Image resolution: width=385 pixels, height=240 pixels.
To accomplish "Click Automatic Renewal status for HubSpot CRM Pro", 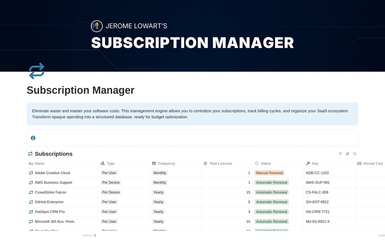I will [272, 212].
